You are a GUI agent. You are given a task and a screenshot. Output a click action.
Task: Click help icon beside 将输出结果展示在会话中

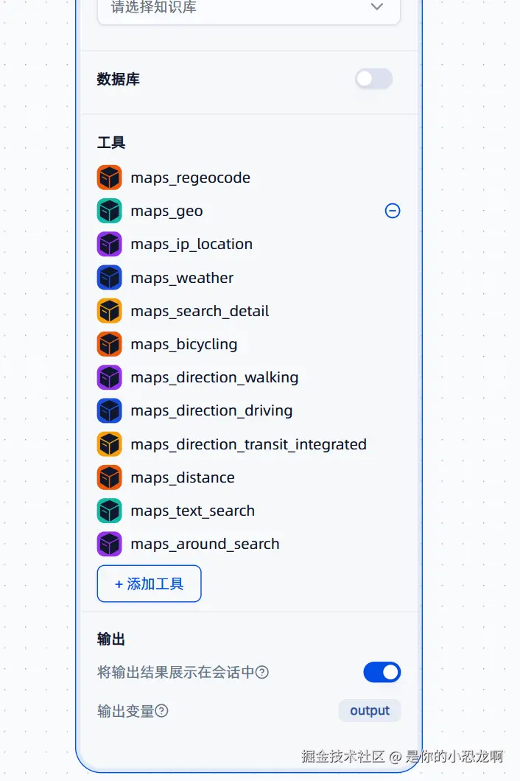(x=261, y=672)
